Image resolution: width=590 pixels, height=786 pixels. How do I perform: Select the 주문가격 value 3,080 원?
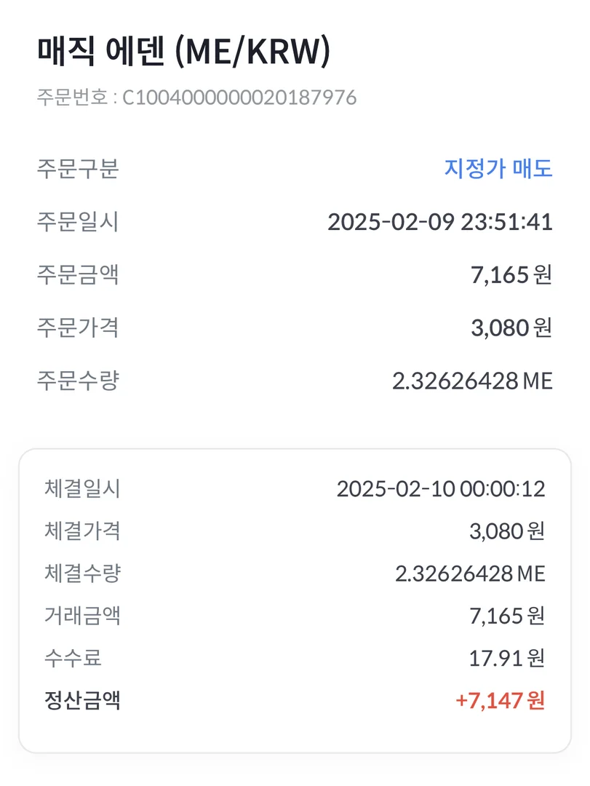511,328
